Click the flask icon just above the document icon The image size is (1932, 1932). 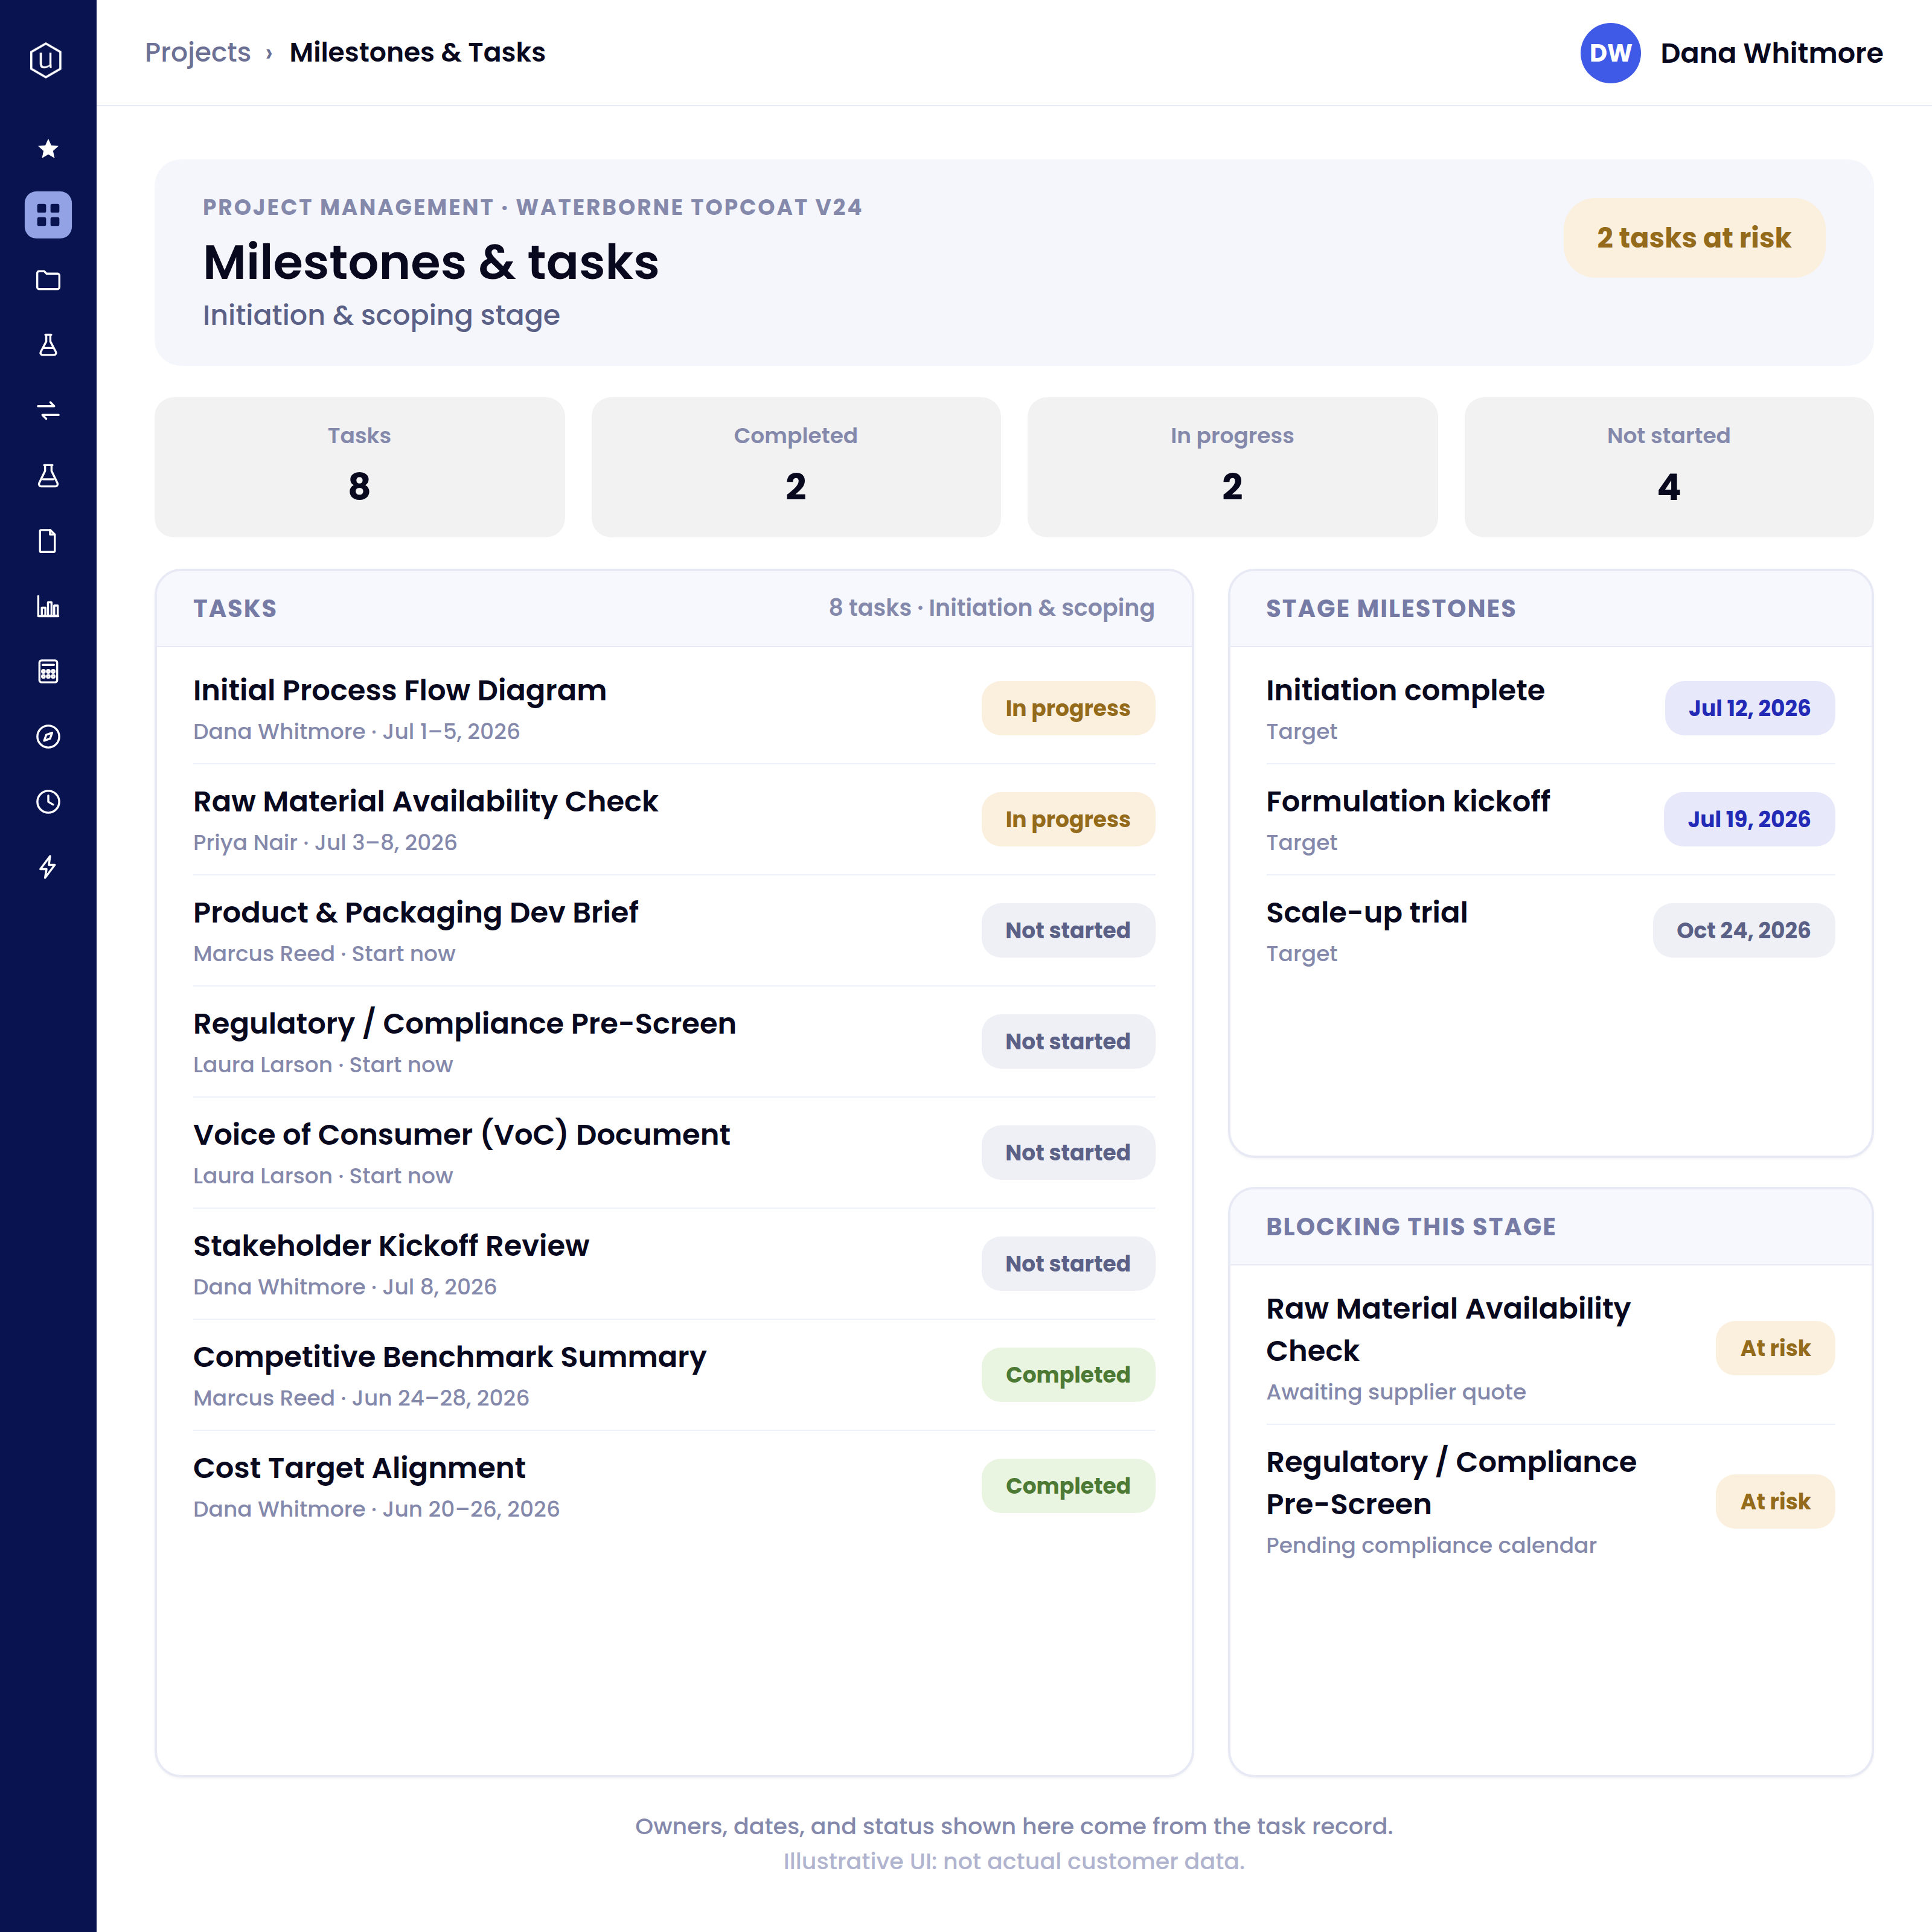click(x=48, y=475)
